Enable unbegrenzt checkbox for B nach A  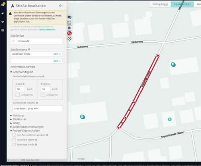[43, 95]
